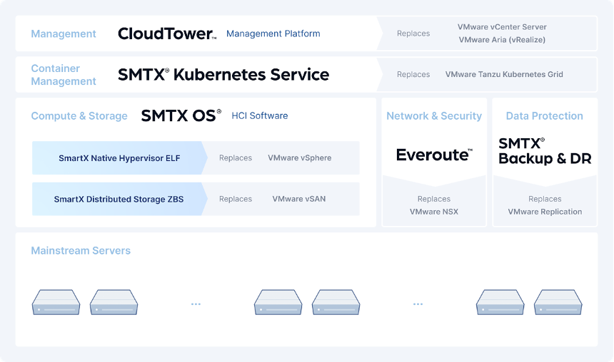The image size is (614, 362).
Task: Click 'VMware Tanzu Kubernetes Grid' text
Action: pos(504,74)
